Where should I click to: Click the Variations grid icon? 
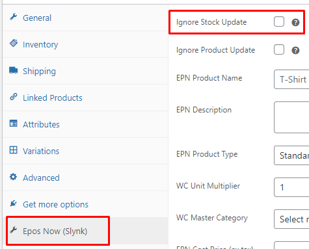14,150
